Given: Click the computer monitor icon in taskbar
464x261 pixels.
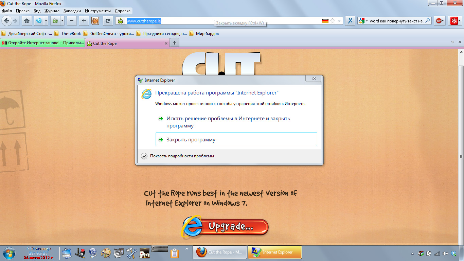Looking at the screenshot, I should tap(67, 253).
